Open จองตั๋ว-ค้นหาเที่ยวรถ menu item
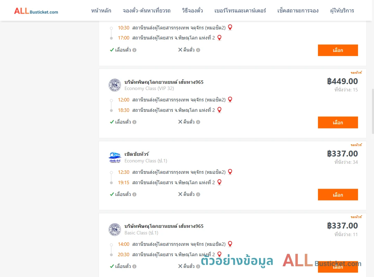374x277 pixels. point(146,10)
